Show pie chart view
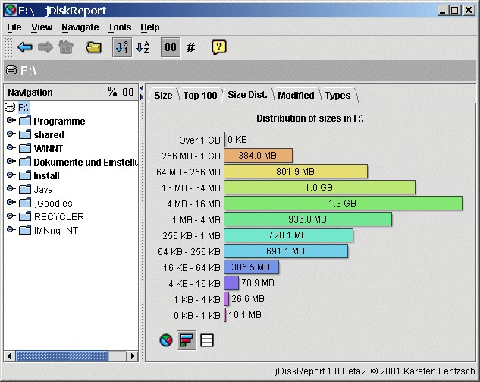Screen dimensions: 480x382 (x=166, y=340)
